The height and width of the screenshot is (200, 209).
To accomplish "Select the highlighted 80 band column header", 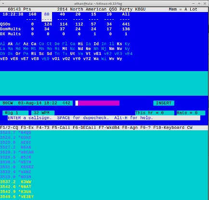I will point(47,14).
